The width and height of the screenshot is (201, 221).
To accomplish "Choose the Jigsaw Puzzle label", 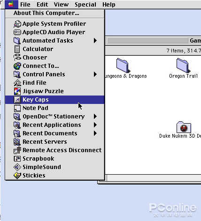I will 43,91.
